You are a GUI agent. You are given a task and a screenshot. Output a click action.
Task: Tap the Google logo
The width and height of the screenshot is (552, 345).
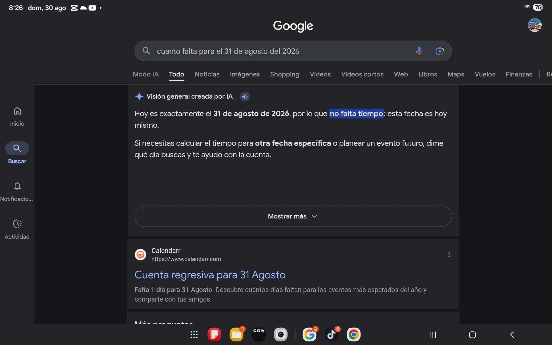point(293,26)
